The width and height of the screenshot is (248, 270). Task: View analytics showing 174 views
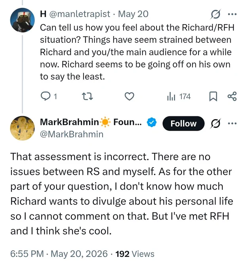point(179,96)
